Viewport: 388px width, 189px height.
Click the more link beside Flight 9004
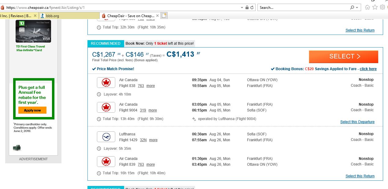point(152,110)
